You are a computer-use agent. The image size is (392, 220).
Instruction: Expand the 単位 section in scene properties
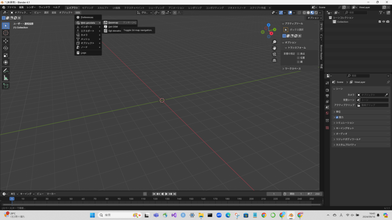338,112
